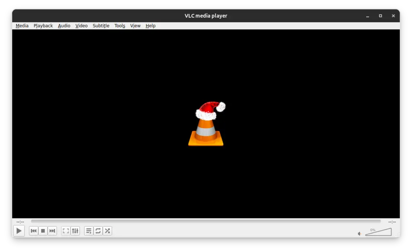Skip to the next track
The width and height of the screenshot is (412, 252).
(x=52, y=231)
